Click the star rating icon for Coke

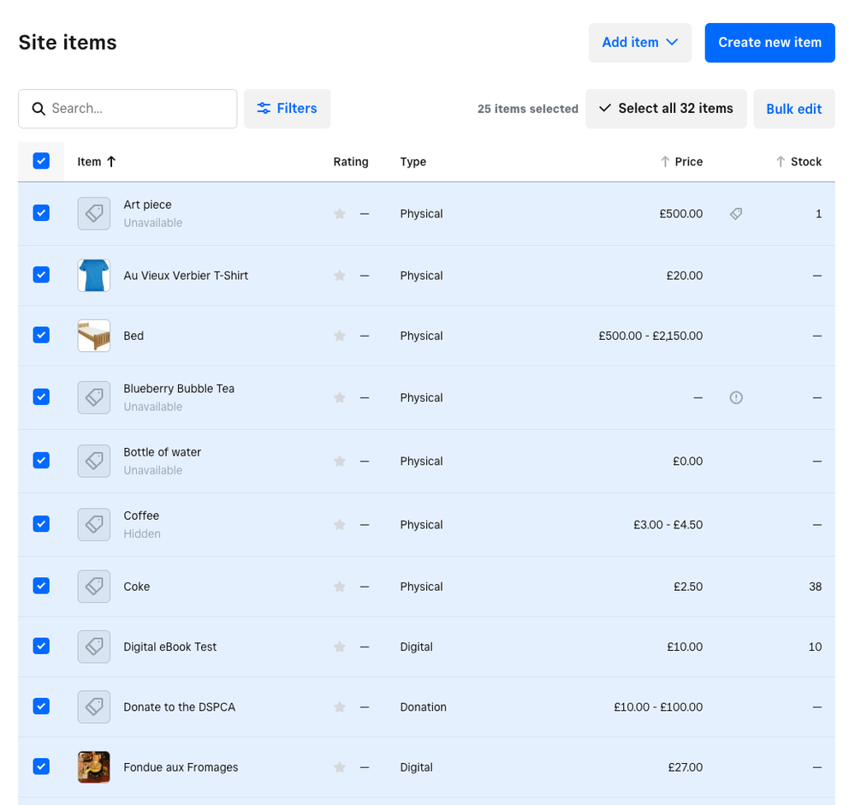click(340, 587)
